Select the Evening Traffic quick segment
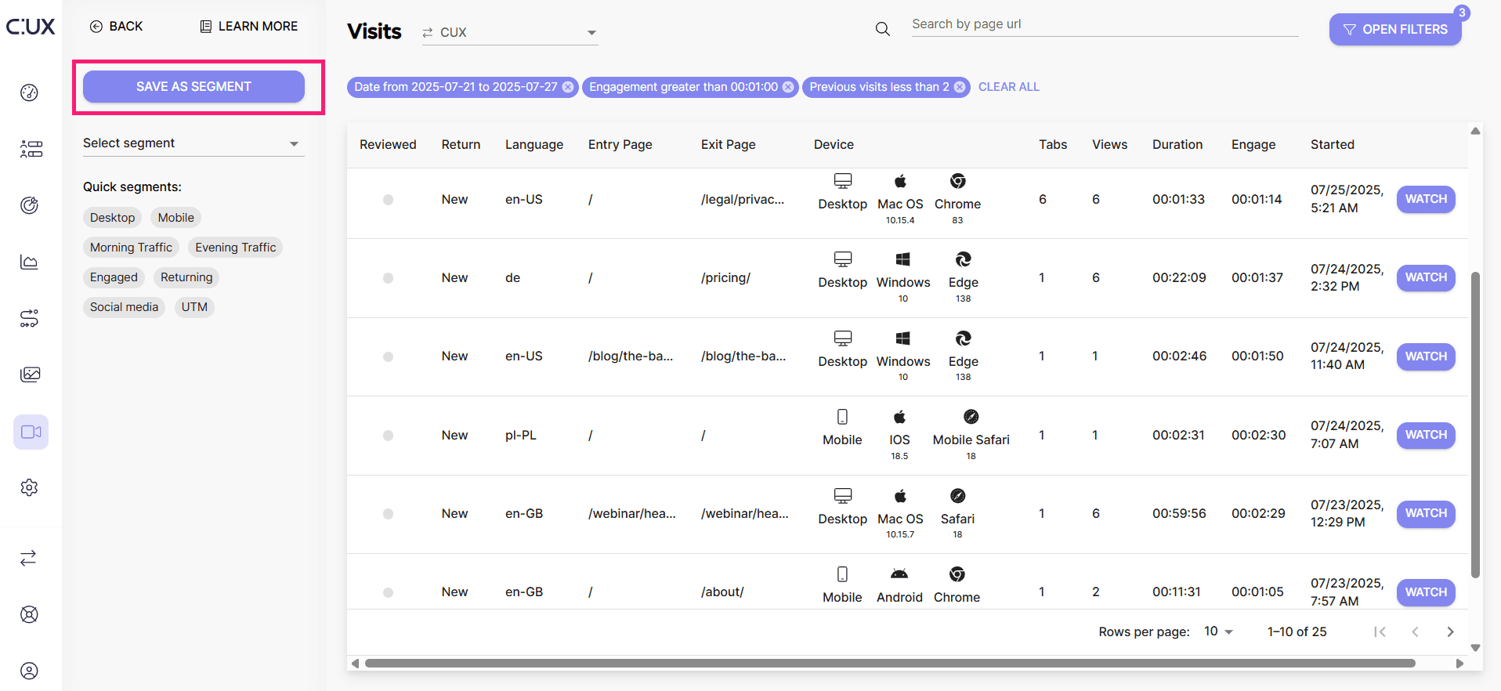 click(x=236, y=248)
